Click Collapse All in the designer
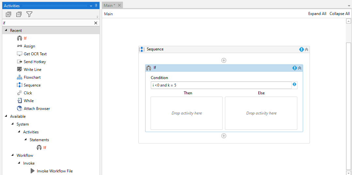 click(339, 14)
